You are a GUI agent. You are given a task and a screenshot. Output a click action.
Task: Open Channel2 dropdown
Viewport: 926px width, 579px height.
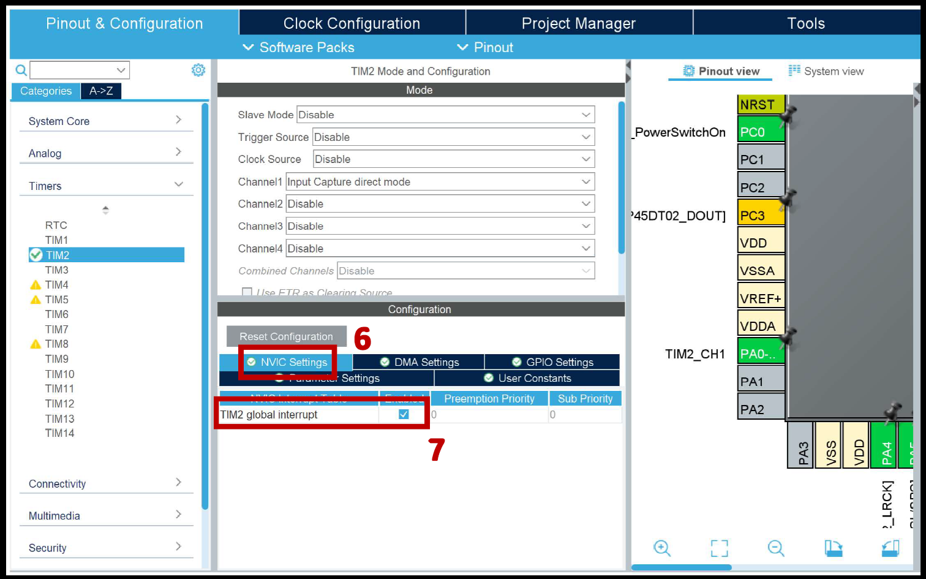[x=440, y=204]
